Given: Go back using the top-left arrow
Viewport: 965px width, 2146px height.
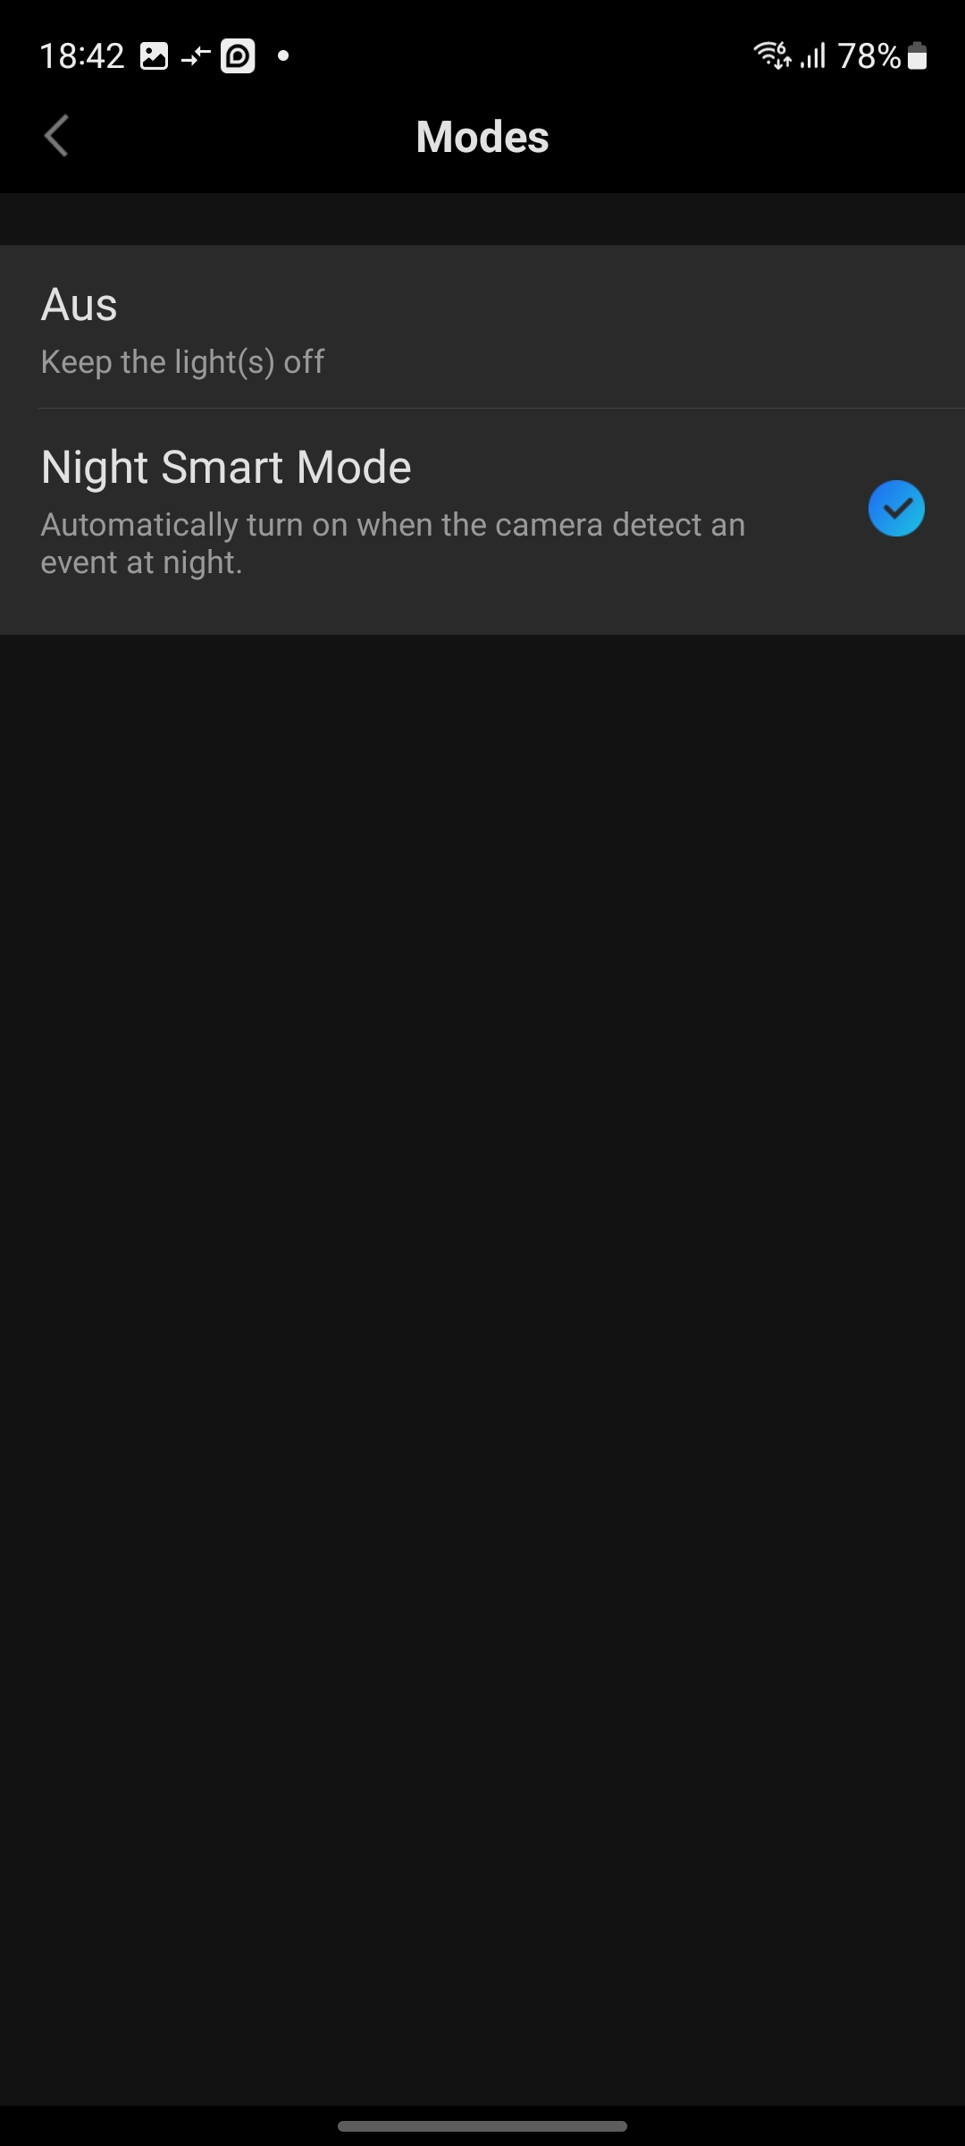Looking at the screenshot, I should coord(56,136).
